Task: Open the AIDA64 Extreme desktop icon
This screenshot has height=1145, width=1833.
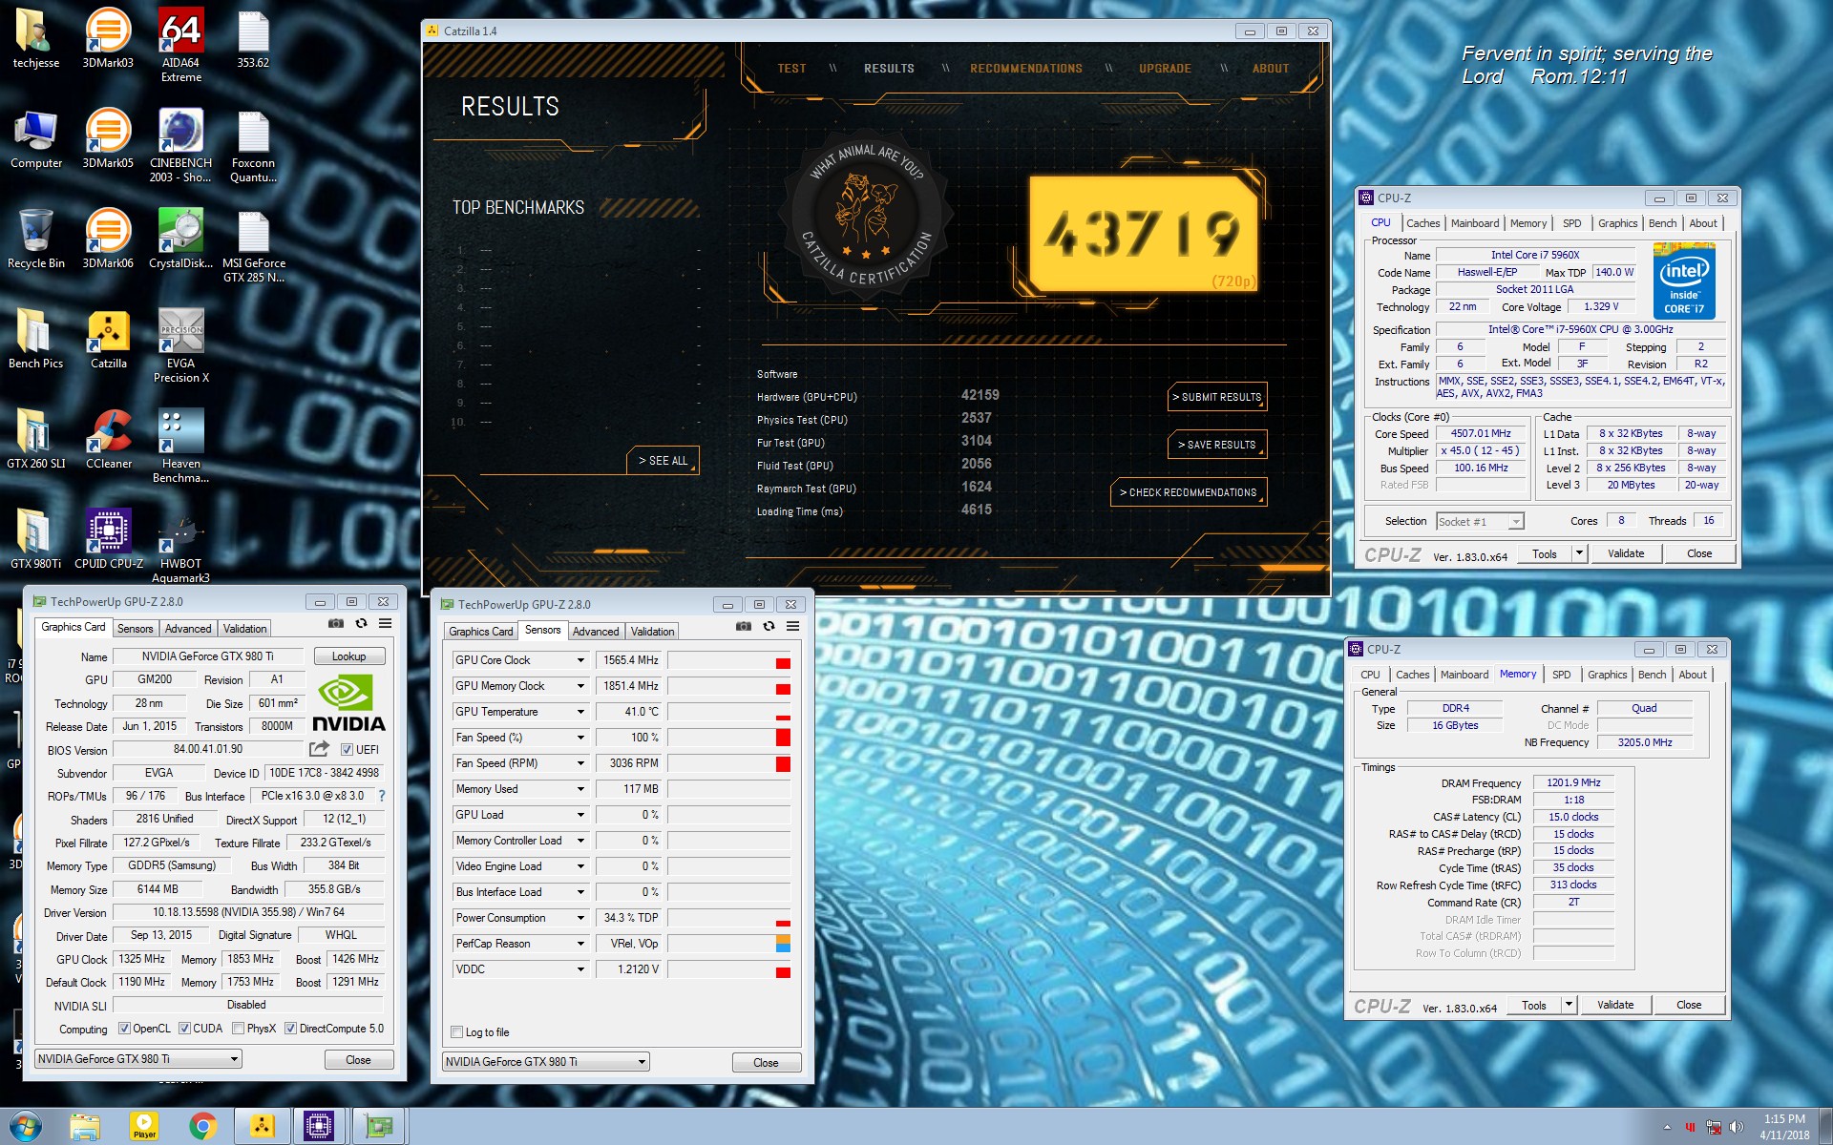Action: tap(180, 45)
